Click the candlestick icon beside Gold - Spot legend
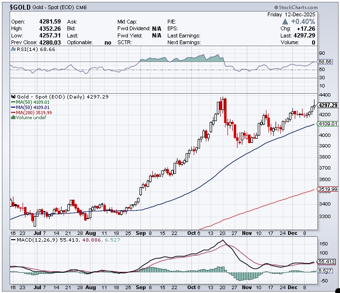The height and width of the screenshot is (293, 340). tap(13, 97)
